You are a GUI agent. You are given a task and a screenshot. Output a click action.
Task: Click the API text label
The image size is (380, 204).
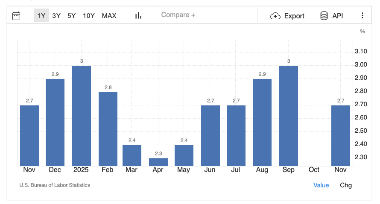coord(338,16)
